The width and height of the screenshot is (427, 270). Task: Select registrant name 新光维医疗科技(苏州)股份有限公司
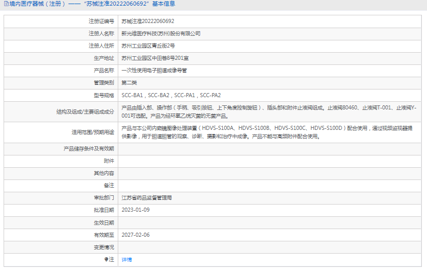(x=161, y=33)
